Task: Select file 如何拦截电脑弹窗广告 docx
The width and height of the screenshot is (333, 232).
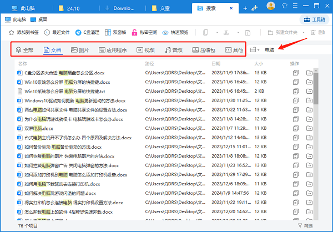Action: [72, 165]
